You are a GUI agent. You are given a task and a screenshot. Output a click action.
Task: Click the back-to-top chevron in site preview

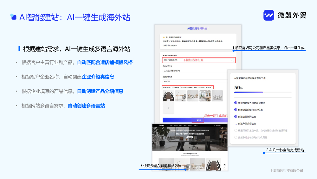pyautogui.click(x=225, y=168)
